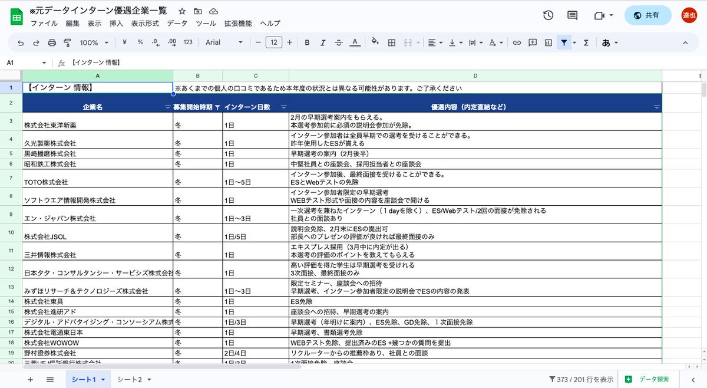The width and height of the screenshot is (707, 388).
Task: Open the 表示 menu
Action: point(94,24)
